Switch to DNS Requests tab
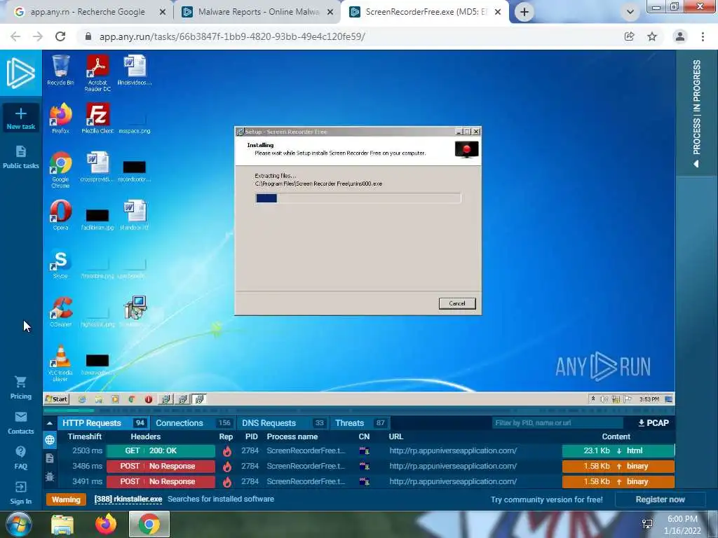This screenshot has height=538, width=718. 283,423
